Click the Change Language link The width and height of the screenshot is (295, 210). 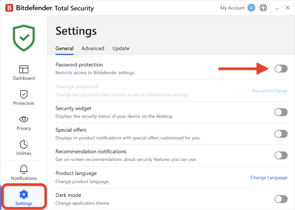tap(269, 177)
